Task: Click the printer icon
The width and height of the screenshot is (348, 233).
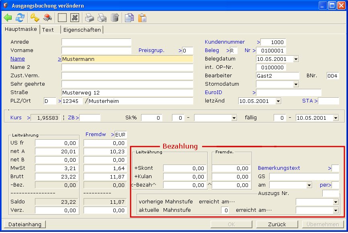Action: tap(89, 18)
